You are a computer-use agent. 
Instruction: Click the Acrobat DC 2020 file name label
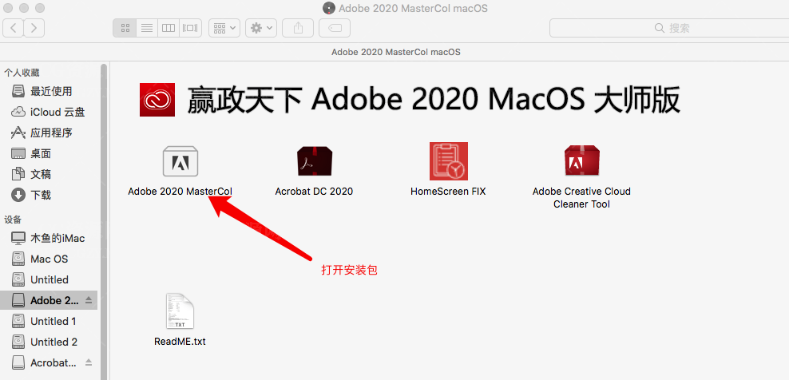coord(314,192)
